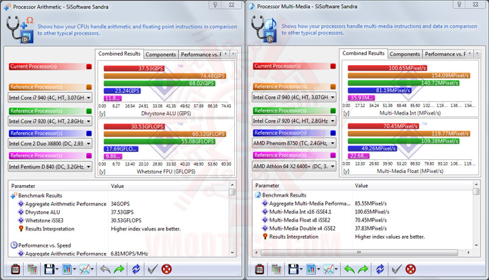489x280 pixels.
Task: Click the line graph icon in Multi-Media toolbar
Action: 329,269
